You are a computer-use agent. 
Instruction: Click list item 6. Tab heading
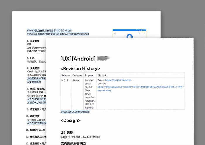point(30,58)
